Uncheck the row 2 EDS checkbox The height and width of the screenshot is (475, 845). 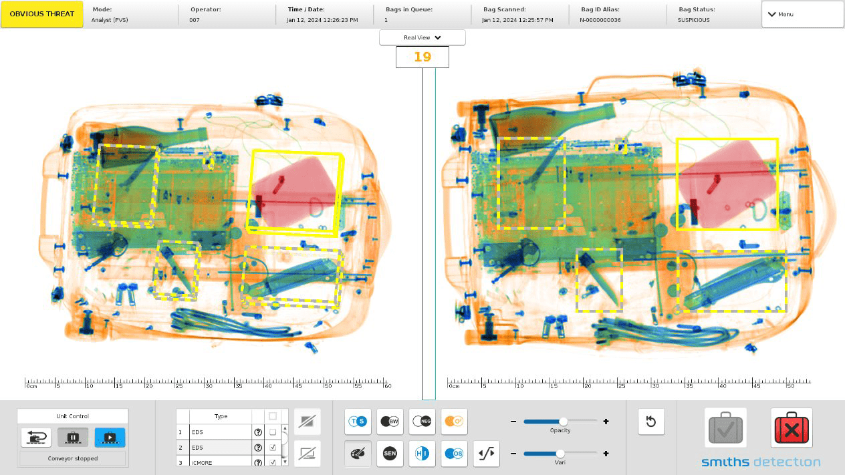(273, 448)
